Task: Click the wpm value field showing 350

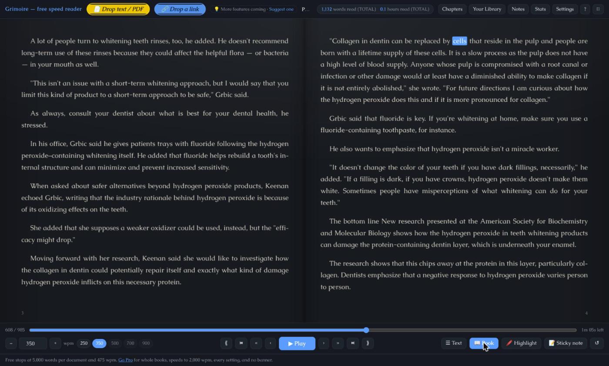Action: click(x=33, y=343)
